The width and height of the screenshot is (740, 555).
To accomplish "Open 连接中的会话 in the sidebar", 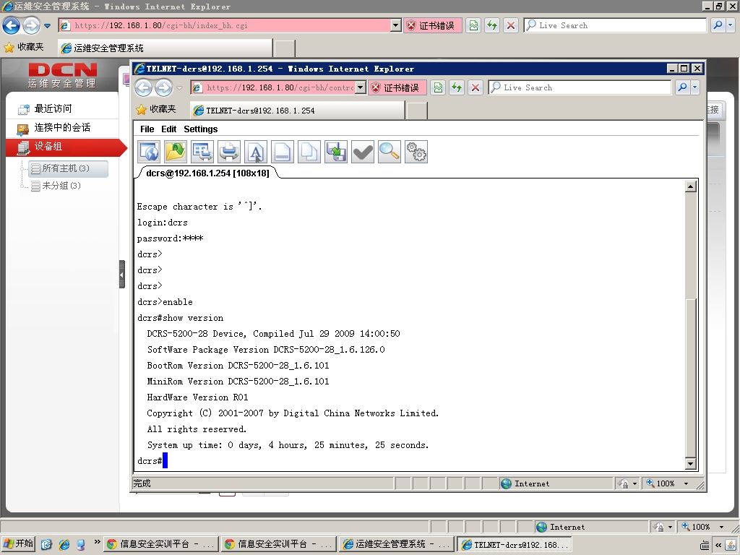I will click(x=62, y=128).
